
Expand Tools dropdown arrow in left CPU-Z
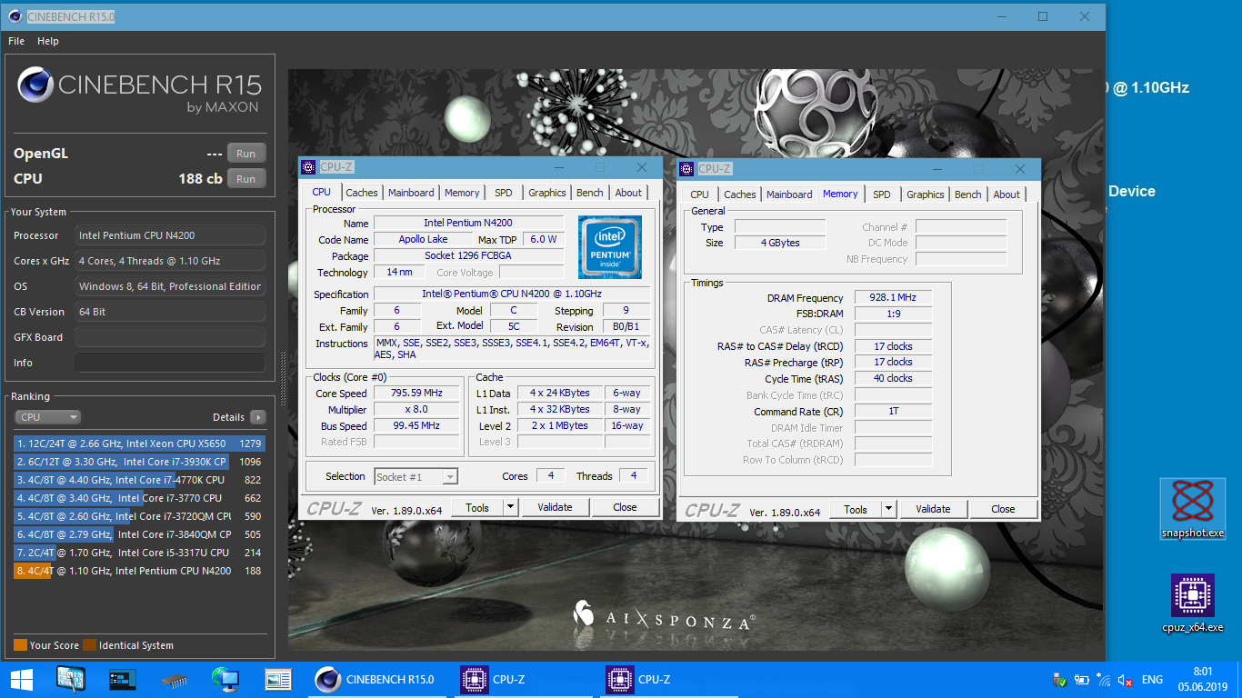(510, 508)
